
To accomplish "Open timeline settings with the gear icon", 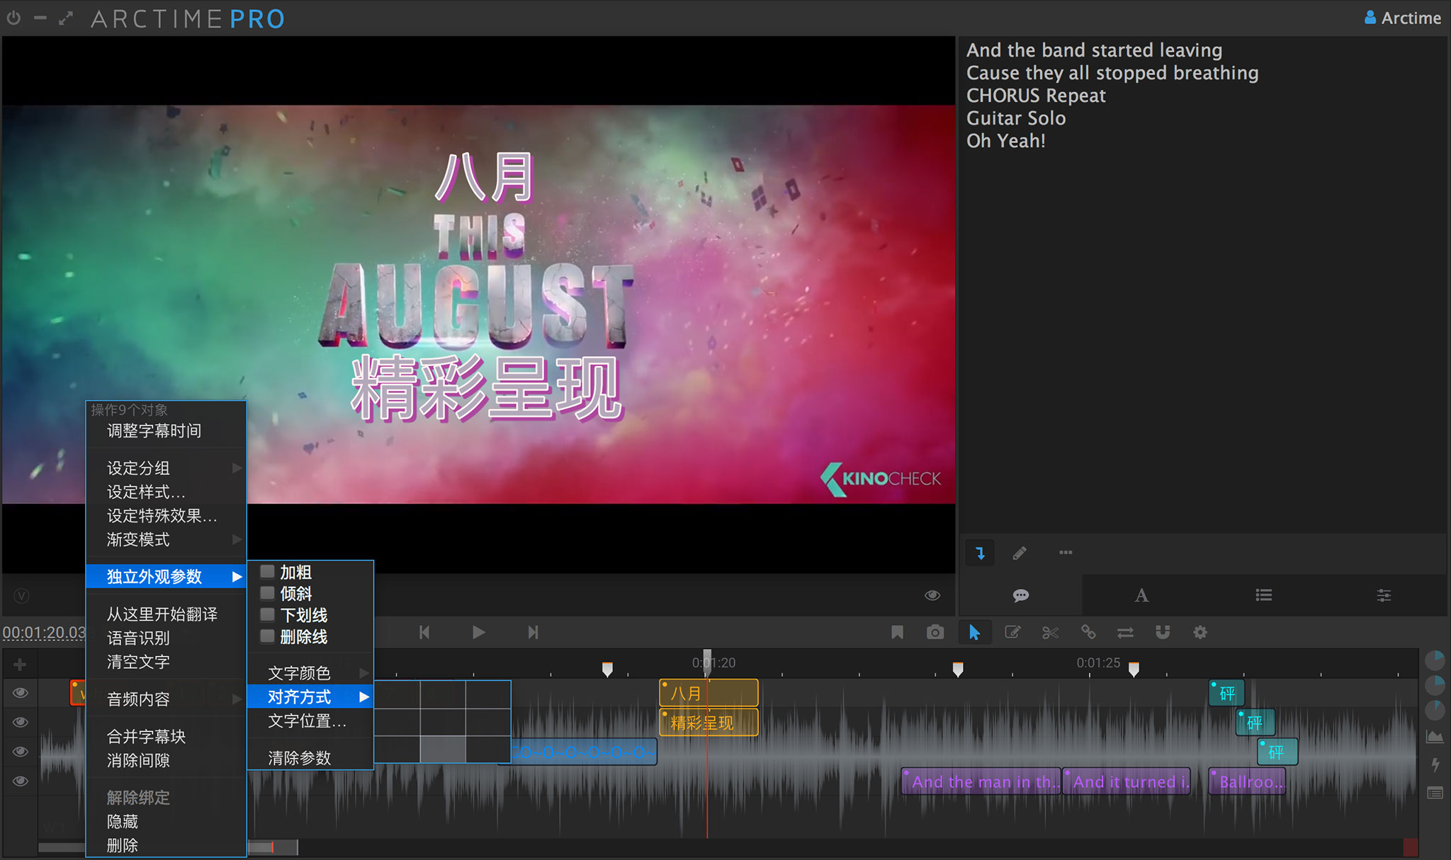I will (x=1200, y=632).
